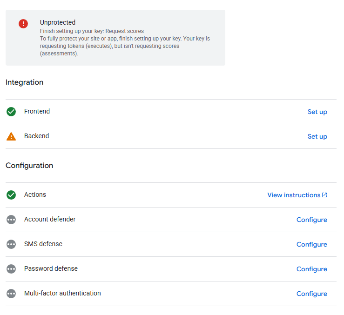Viewport: 344px width, 315px height.
Task: Configure Multi-factor authentication
Action: [311, 294]
